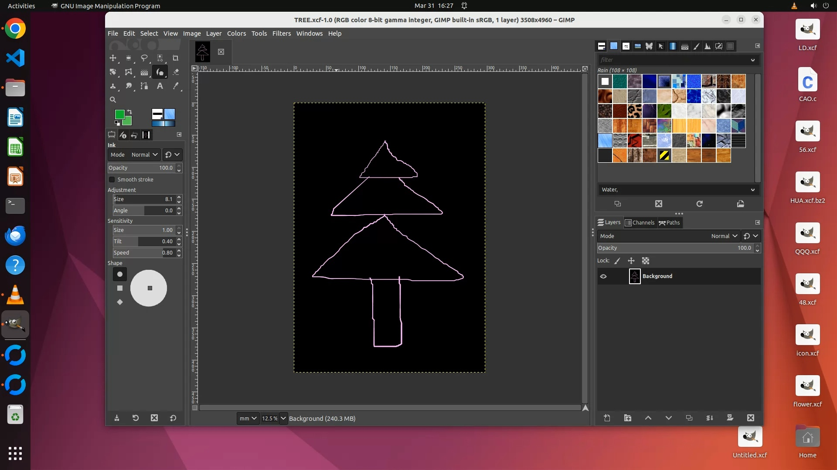Select the square ink shape
Screen dimensions: 837x470
pos(120,288)
